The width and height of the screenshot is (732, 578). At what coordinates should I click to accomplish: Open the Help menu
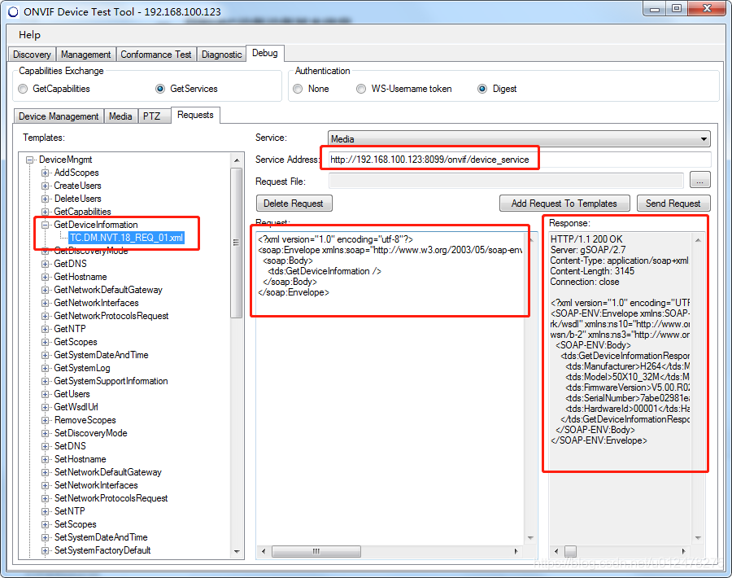pyautogui.click(x=29, y=34)
